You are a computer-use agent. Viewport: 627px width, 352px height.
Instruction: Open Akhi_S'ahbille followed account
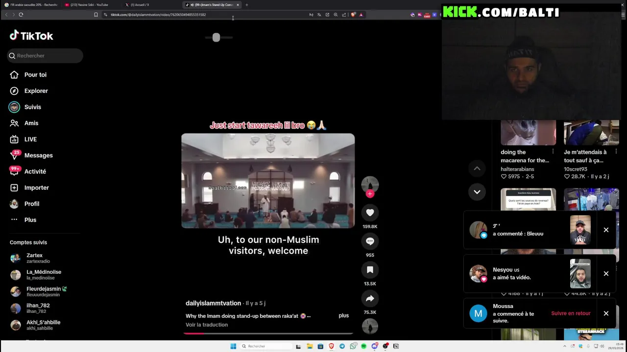(x=36, y=325)
